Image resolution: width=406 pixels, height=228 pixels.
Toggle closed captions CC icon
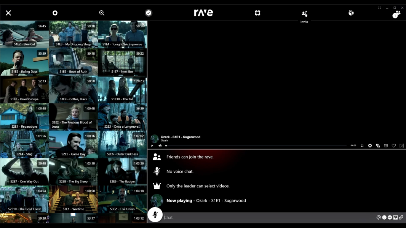click(x=386, y=146)
